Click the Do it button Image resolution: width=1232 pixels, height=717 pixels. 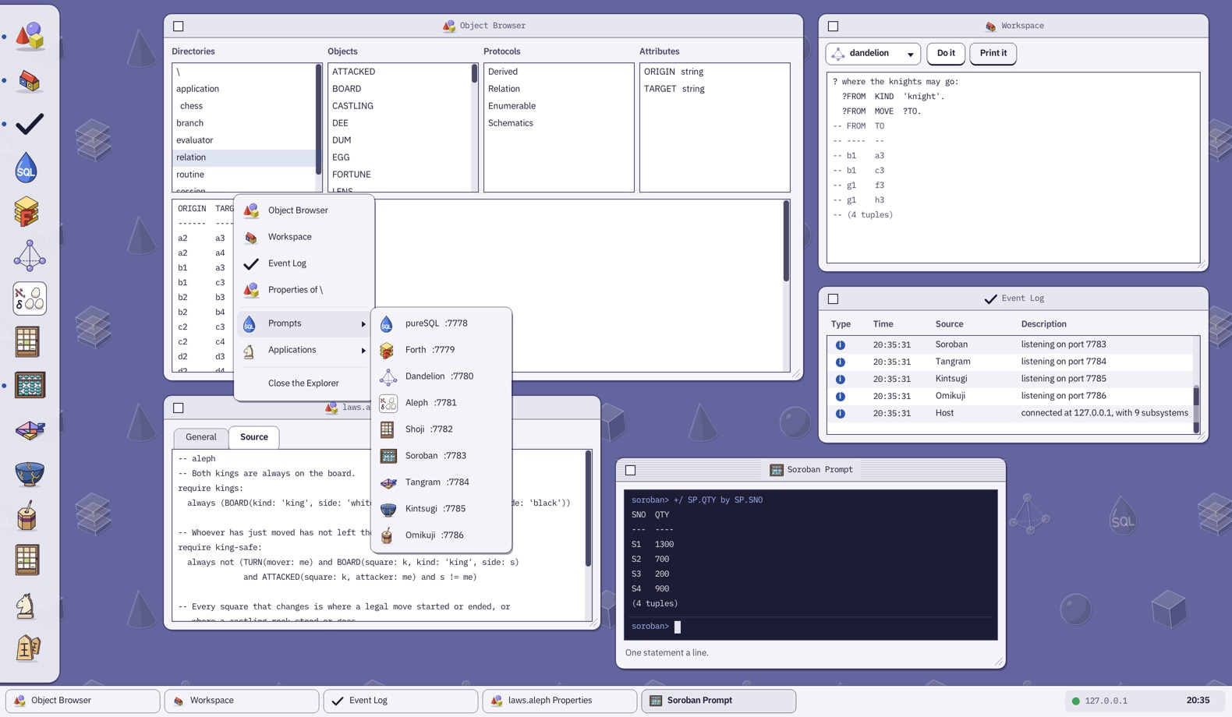coord(946,53)
